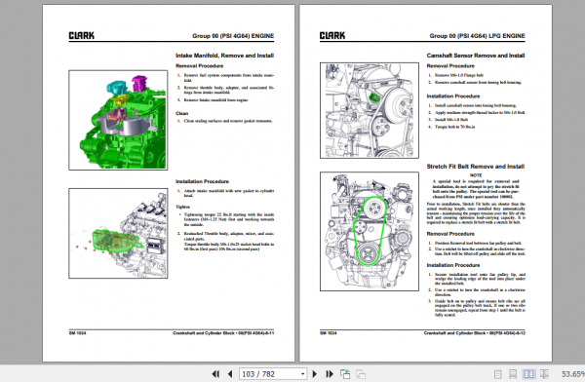Click the intake manifold colored engine image
This screenshot has height=382, width=585.
118,120
